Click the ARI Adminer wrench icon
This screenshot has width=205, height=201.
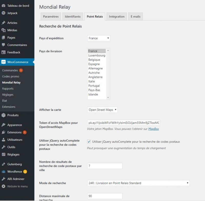[4, 179]
